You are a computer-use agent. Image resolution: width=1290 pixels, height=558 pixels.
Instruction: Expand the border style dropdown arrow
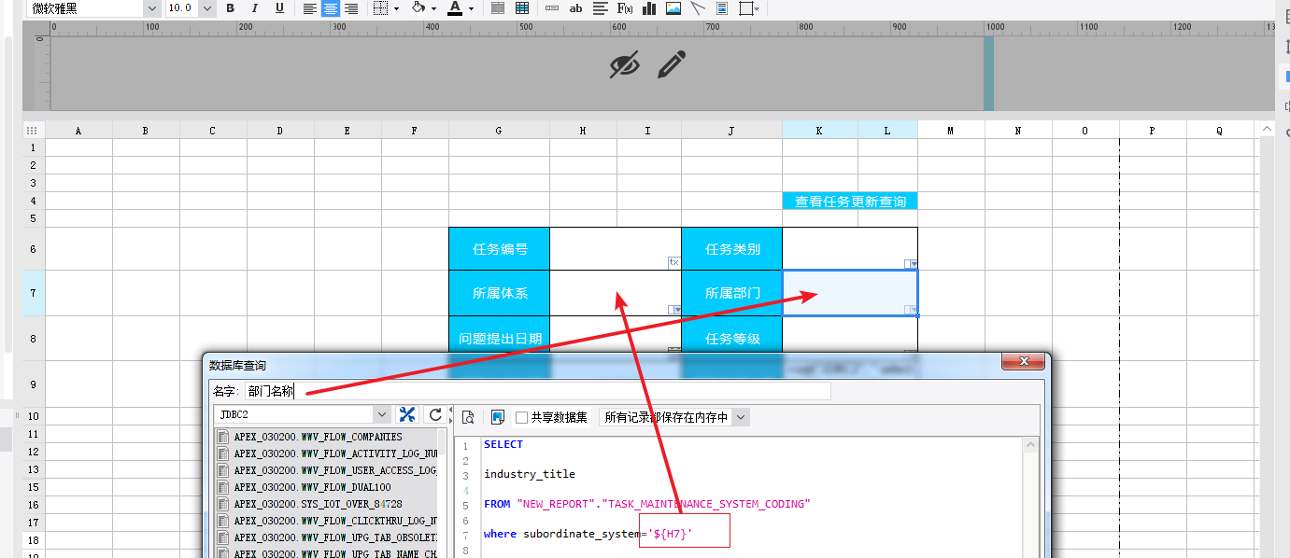(x=396, y=8)
